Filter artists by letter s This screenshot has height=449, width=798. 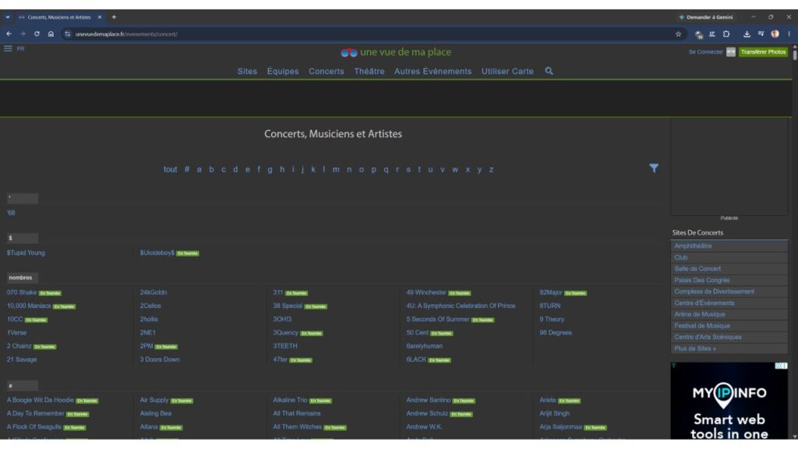tap(408, 169)
